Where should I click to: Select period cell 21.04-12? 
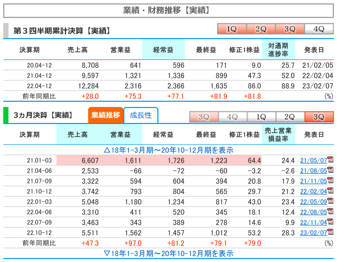[39, 76]
